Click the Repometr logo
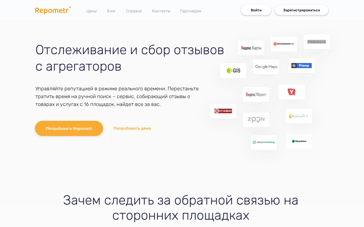 coord(53,10)
